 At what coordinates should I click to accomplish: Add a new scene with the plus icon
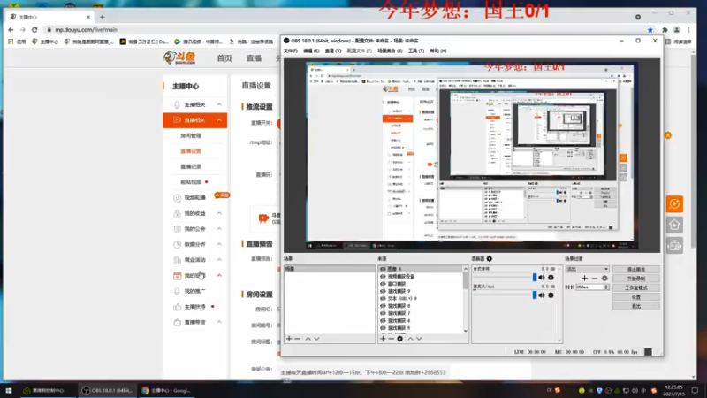click(289, 339)
